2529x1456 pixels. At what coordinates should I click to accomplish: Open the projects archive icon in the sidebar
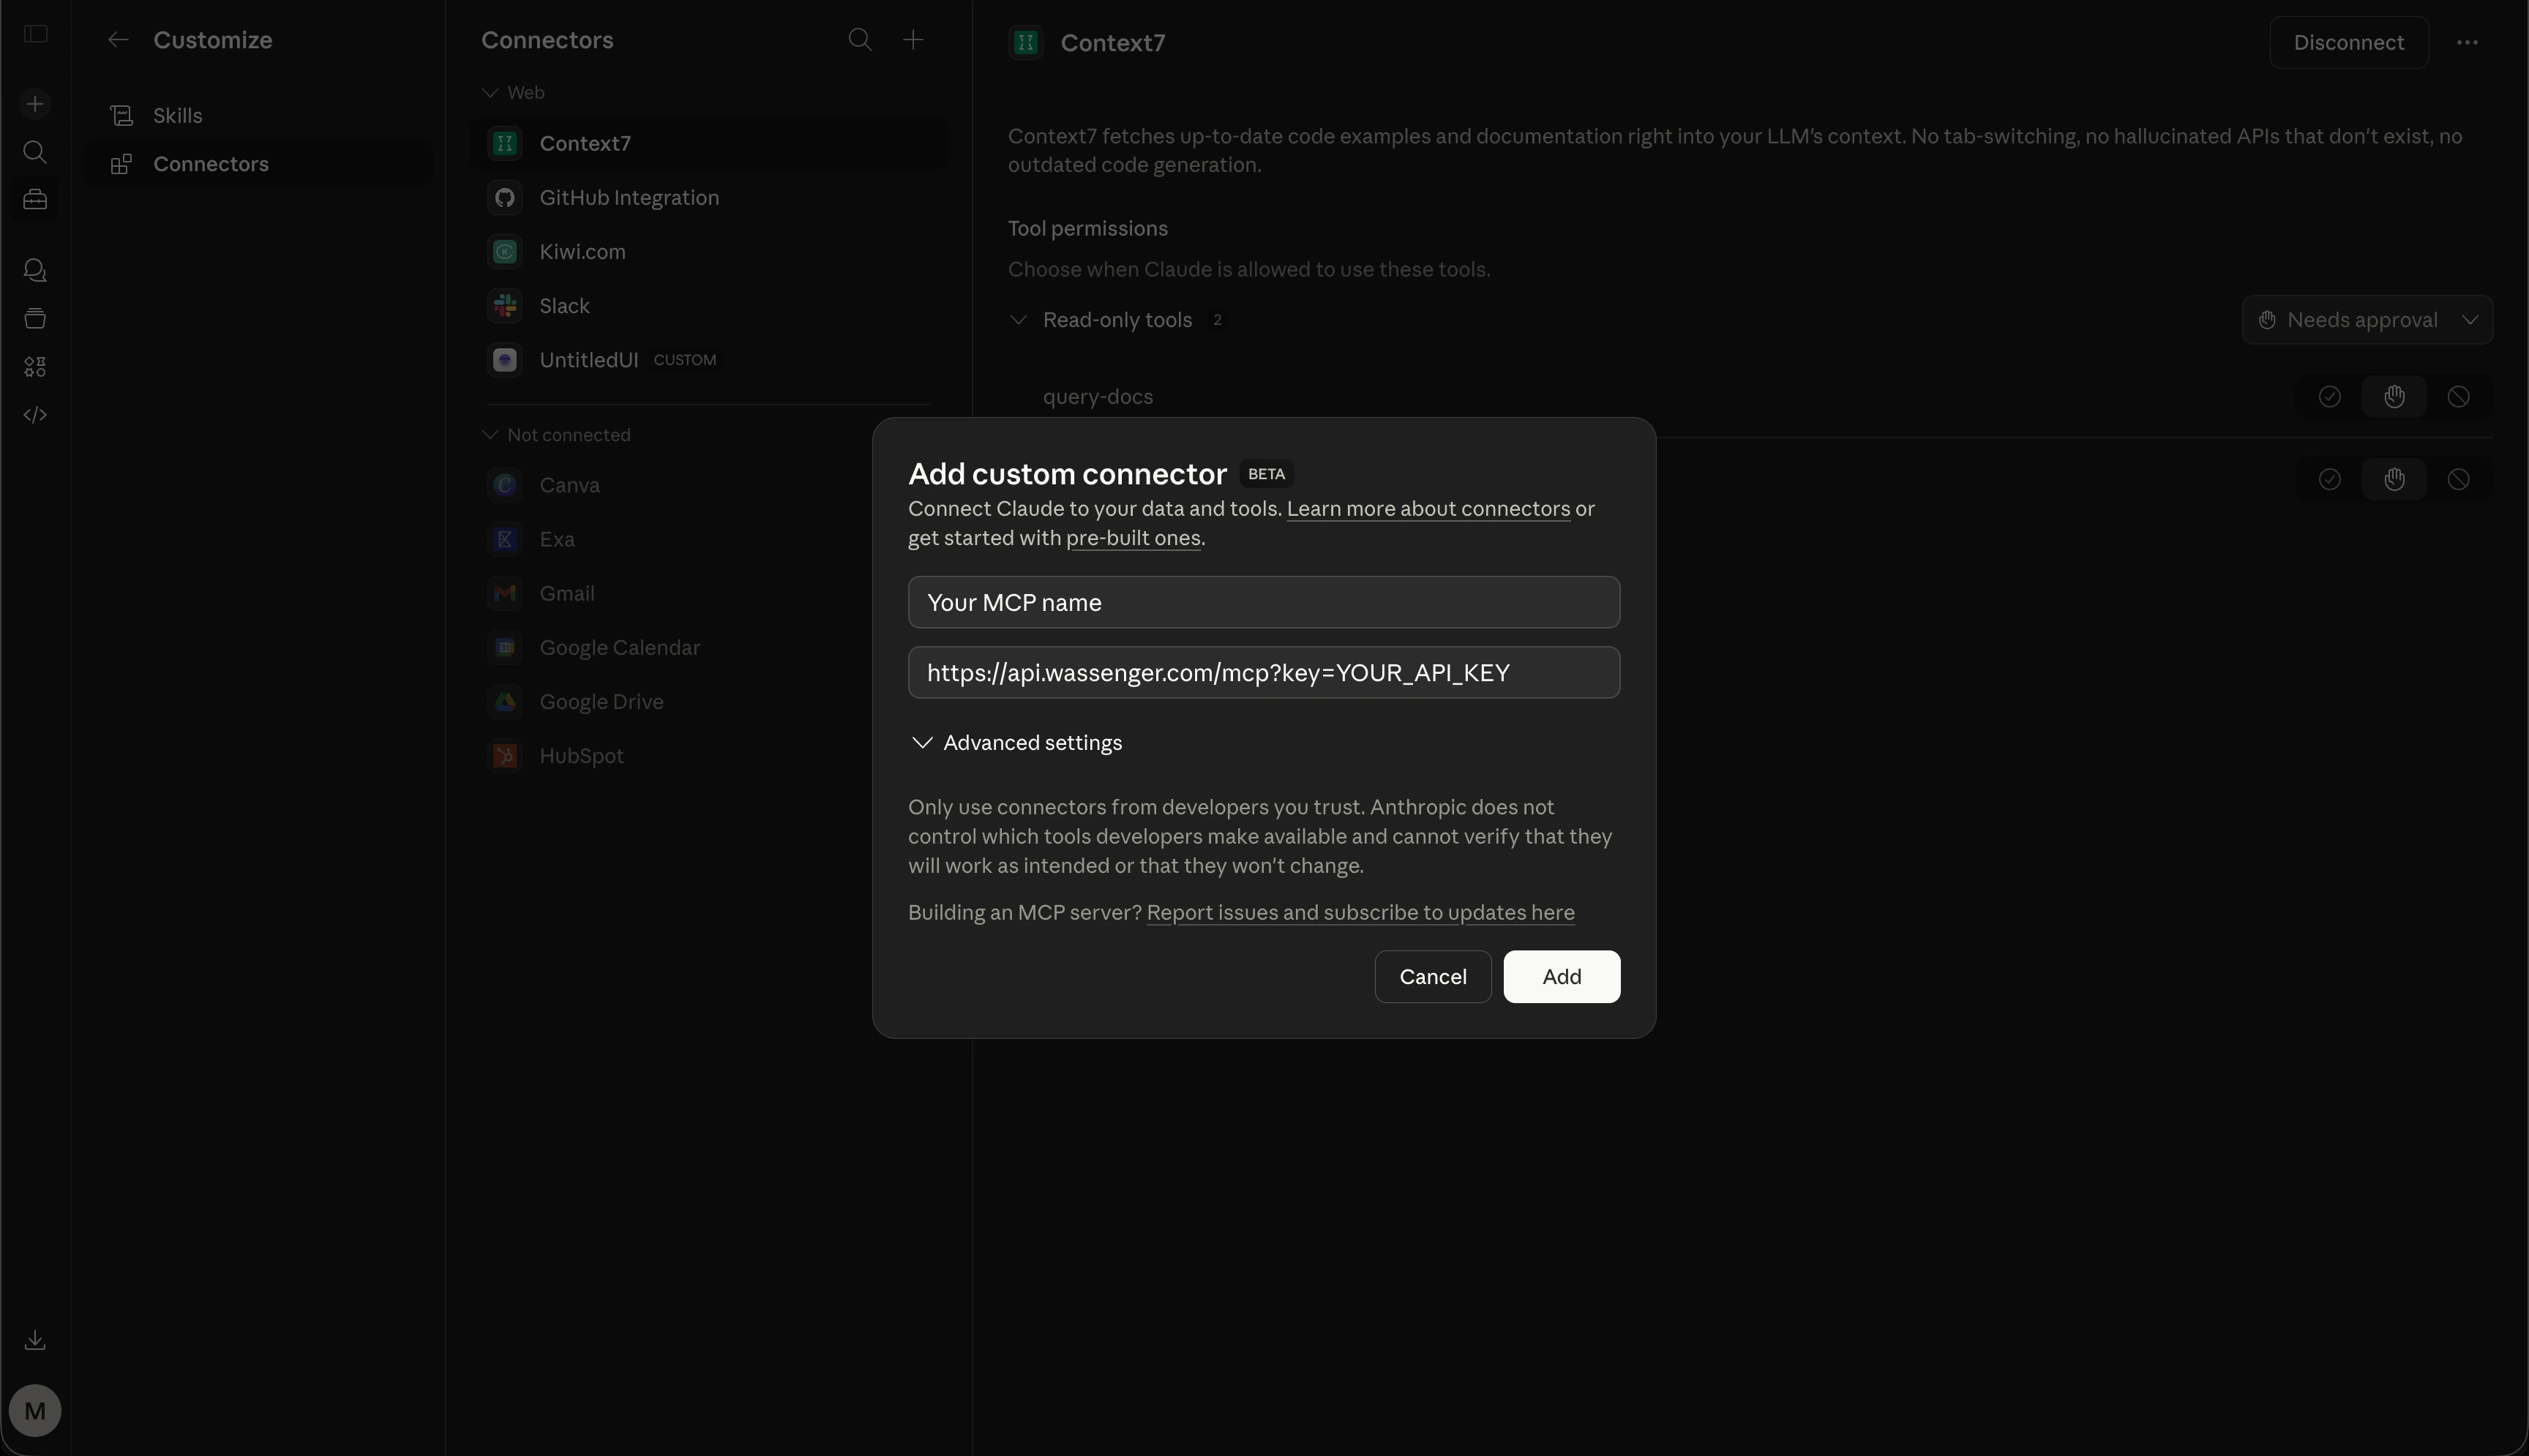tap(35, 319)
